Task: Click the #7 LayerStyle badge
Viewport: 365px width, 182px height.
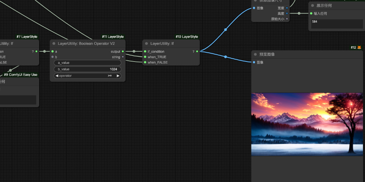Action: click(x=27, y=37)
